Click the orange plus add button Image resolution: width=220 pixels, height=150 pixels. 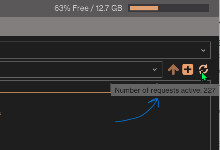pos(188,69)
